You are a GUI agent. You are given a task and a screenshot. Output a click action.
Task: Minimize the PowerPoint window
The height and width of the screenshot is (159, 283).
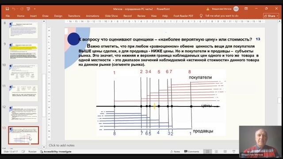click(x=256, y=9)
